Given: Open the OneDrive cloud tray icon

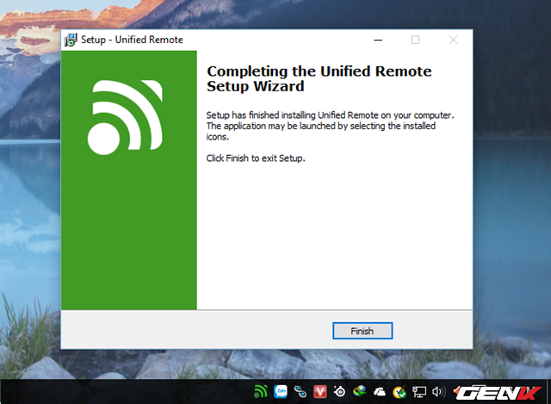Looking at the screenshot, I should point(380,391).
